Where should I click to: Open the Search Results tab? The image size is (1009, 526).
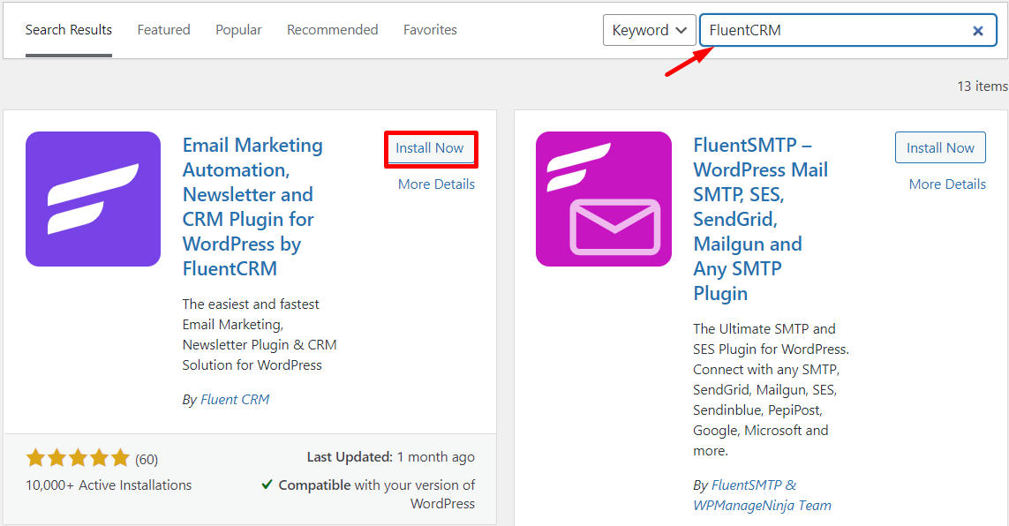pyautogui.click(x=69, y=30)
